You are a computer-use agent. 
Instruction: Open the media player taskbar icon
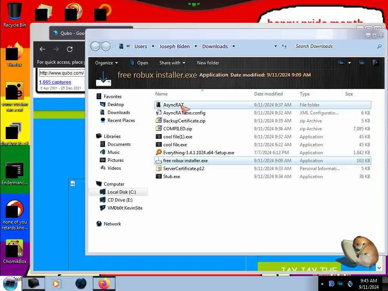(56, 283)
